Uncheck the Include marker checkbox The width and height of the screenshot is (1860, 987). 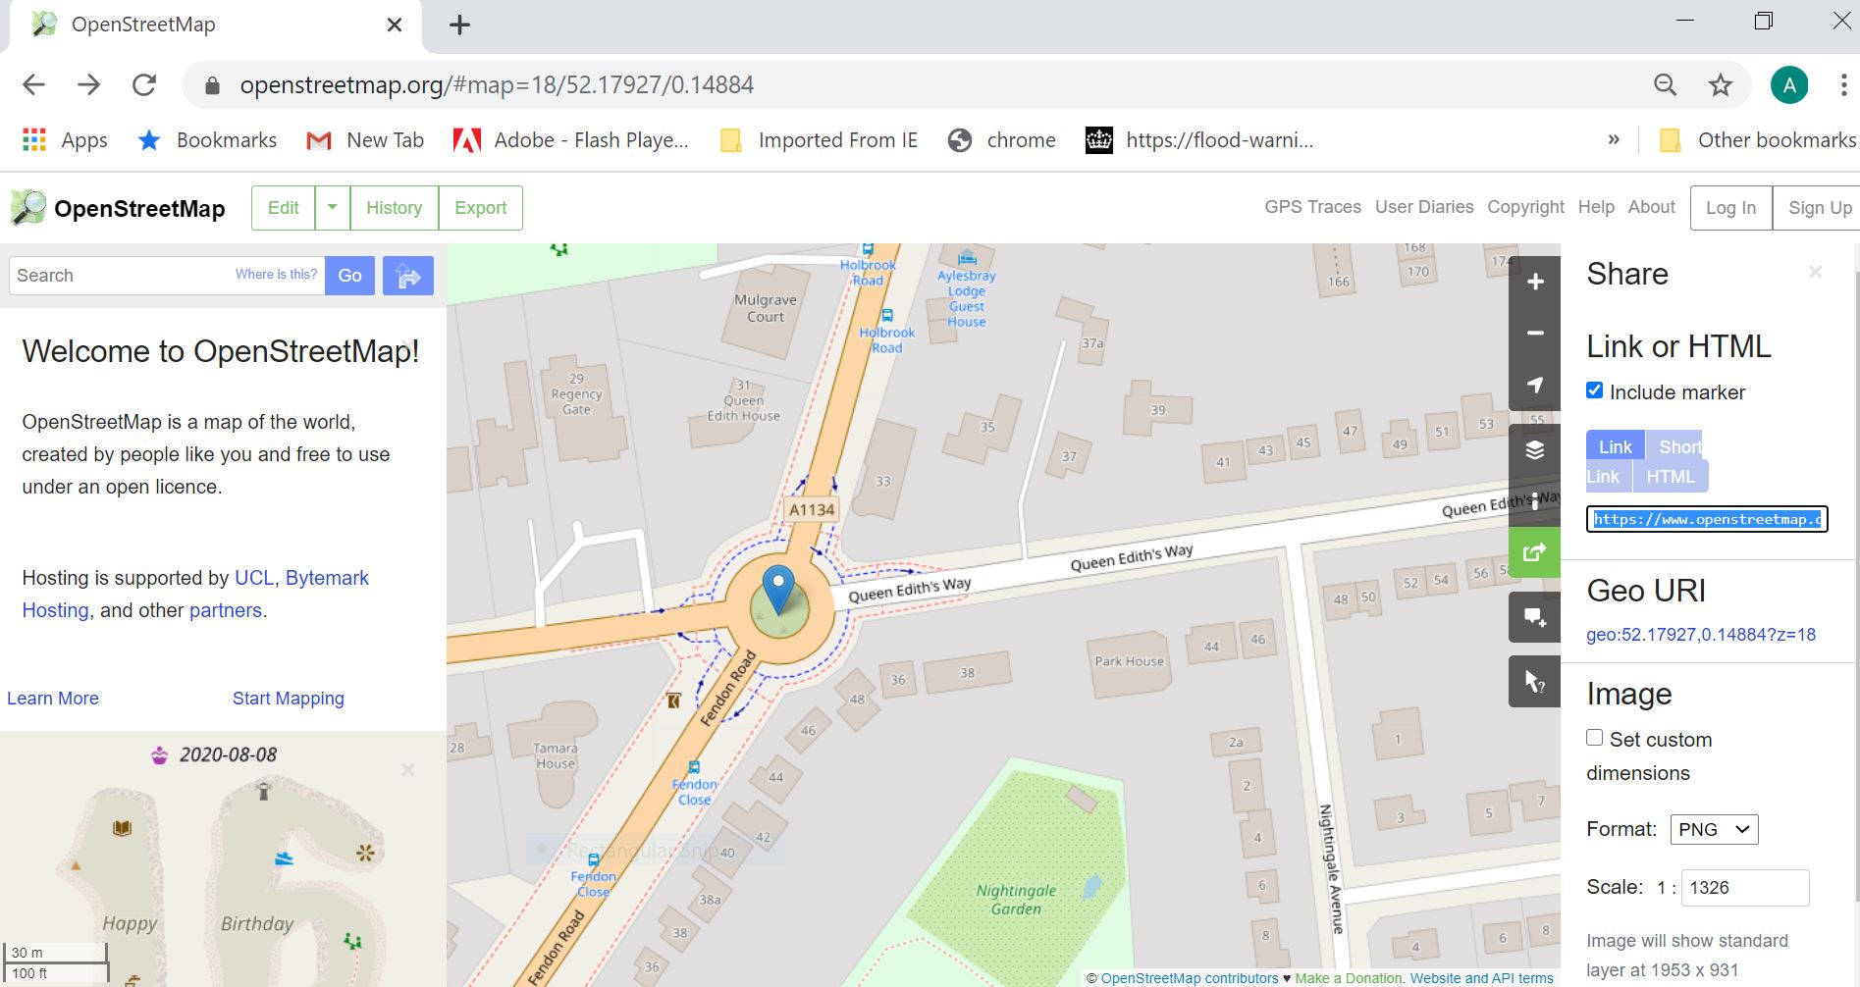tap(1595, 390)
